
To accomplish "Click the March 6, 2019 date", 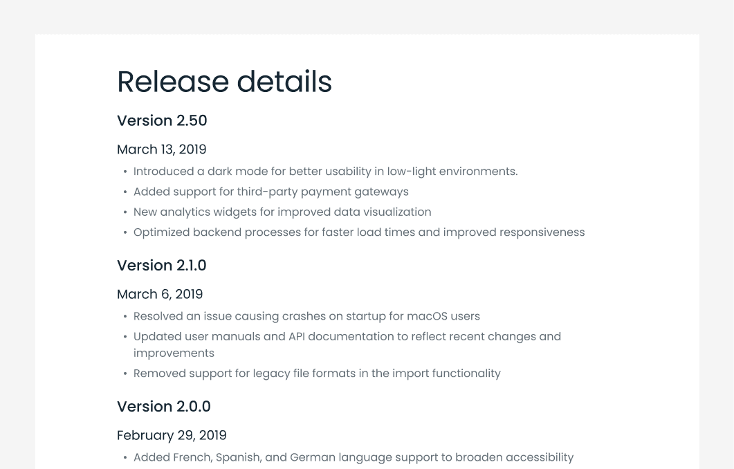I will [x=160, y=295].
